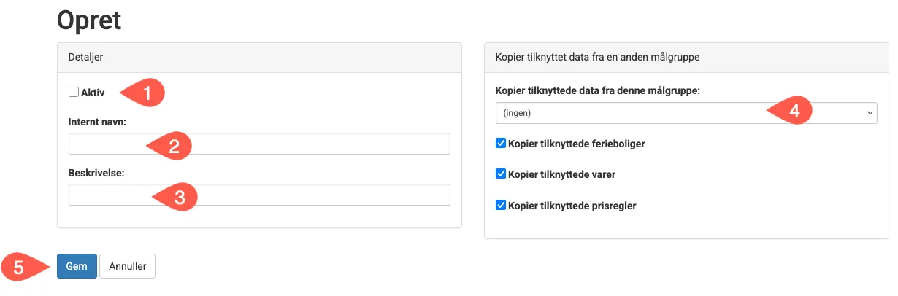Screen dimensions: 898x296
Task: Cancel using the Annuller button
Action: pos(128,266)
